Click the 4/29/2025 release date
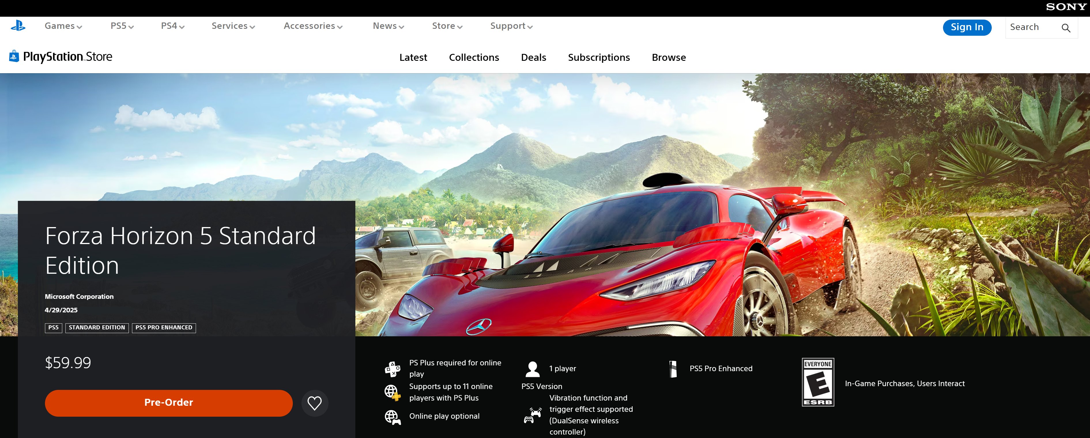The width and height of the screenshot is (1090, 438). 61,310
